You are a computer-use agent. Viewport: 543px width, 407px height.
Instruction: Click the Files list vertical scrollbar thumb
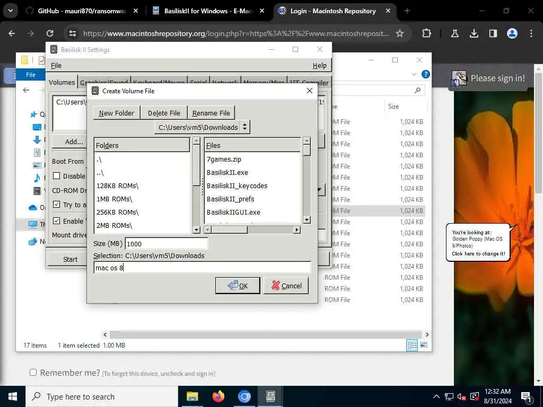tap(306, 150)
